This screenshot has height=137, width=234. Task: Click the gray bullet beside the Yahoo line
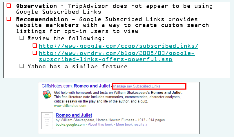tap(22, 66)
